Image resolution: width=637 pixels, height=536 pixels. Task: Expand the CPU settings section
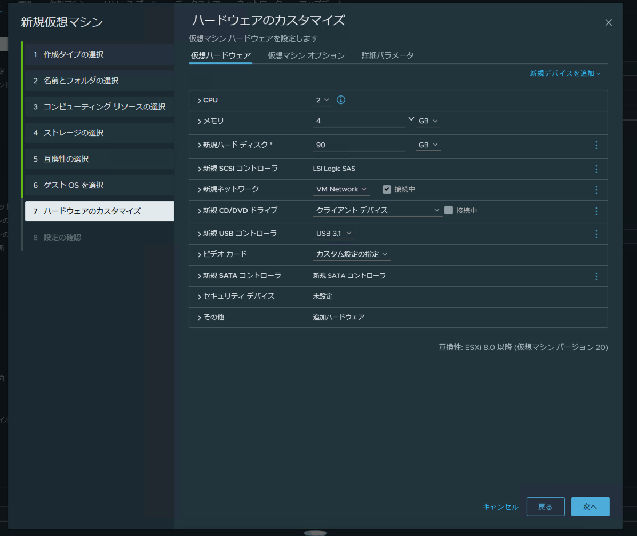point(199,100)
